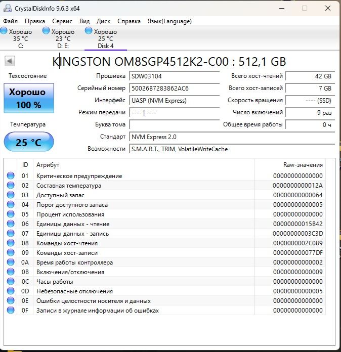Minimize the CrystalDiskInfo window
This screenshot has width=341, height=352.
[282, 9]
